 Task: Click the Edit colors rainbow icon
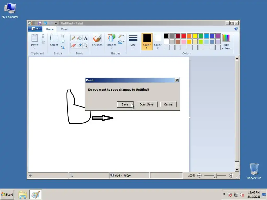(x=226, y=38)
